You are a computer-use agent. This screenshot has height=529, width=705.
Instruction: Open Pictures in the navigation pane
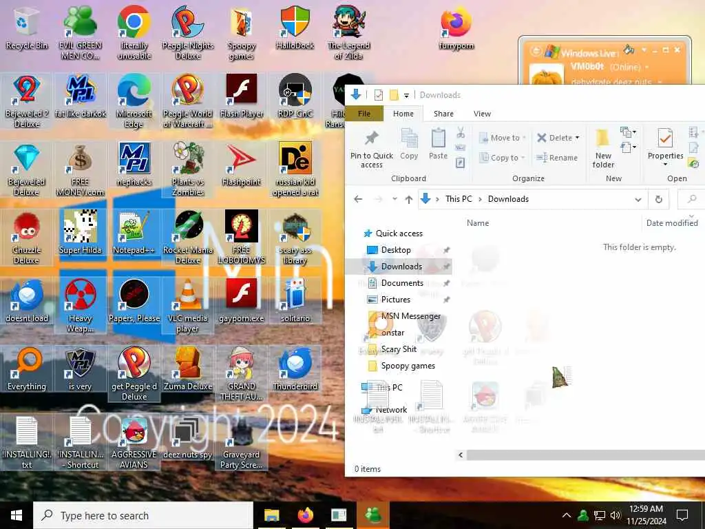(x=396, y=300)
